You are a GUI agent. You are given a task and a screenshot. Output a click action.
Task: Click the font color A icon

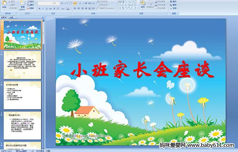pyautogui.click(x=68, y=9)
